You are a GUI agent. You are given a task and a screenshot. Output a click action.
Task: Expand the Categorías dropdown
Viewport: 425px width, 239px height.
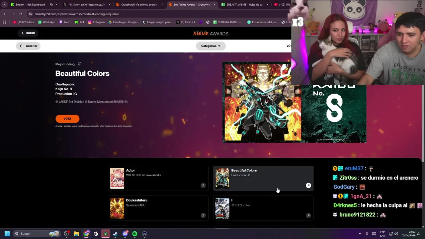[x=211, y=46]
